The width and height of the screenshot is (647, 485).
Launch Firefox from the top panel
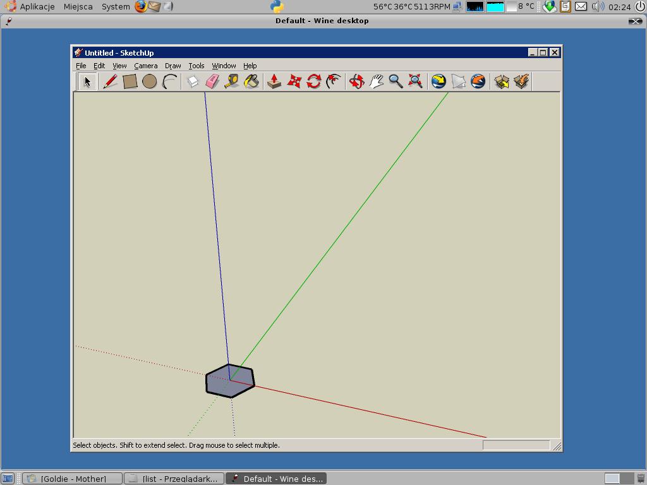coord(141,6)
